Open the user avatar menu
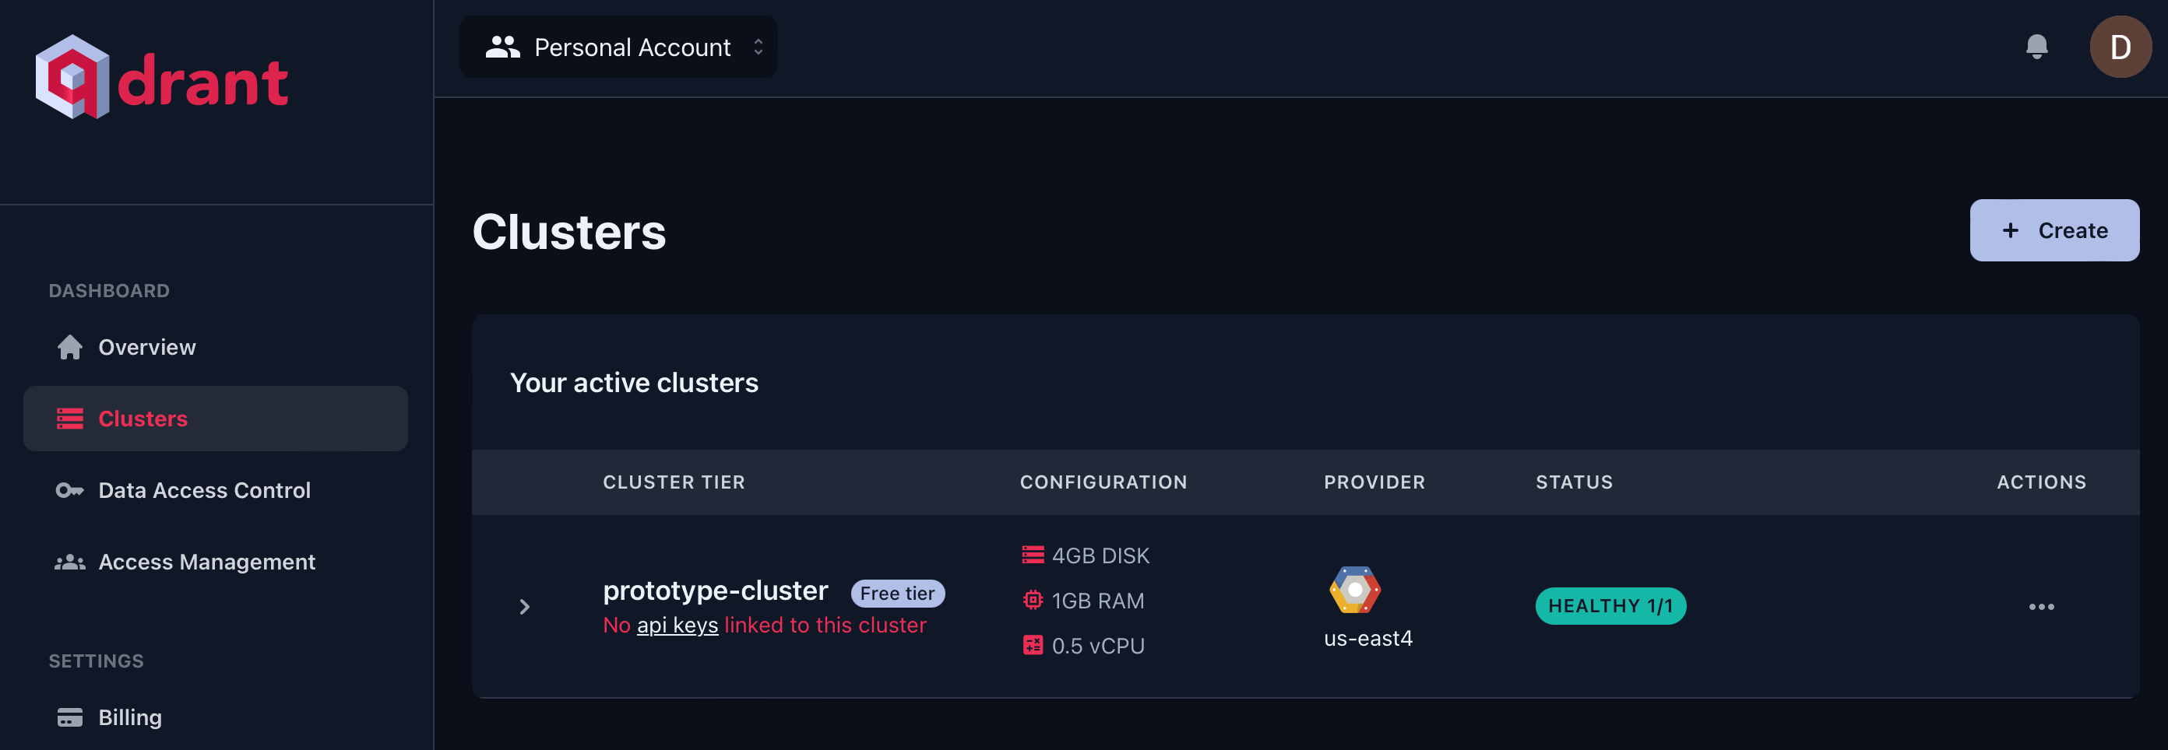Image resolution: width=2168 pixels, height=750 pixels. tap(2119, 47)
